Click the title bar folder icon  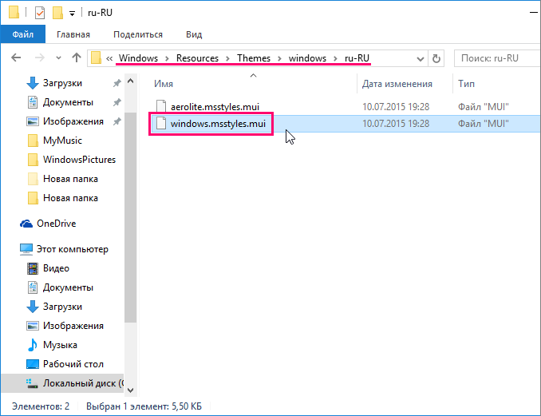pyautogui.click(x=14, y=13)
